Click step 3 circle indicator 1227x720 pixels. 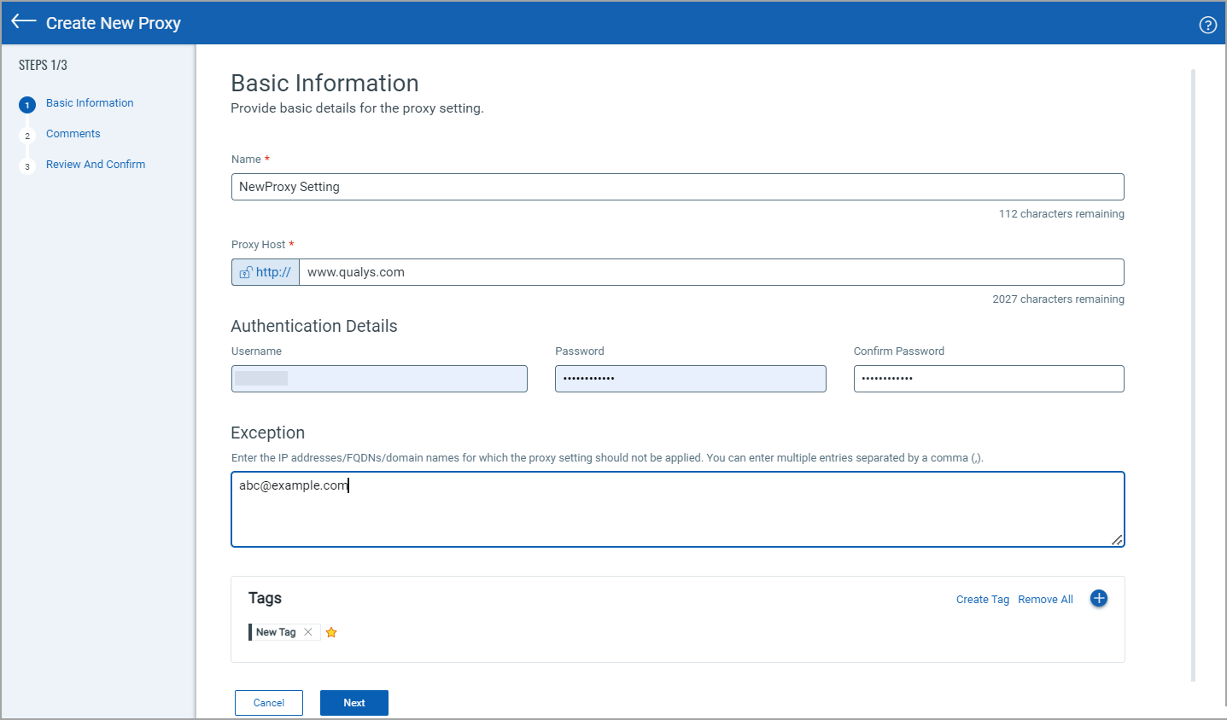[27, 166]
